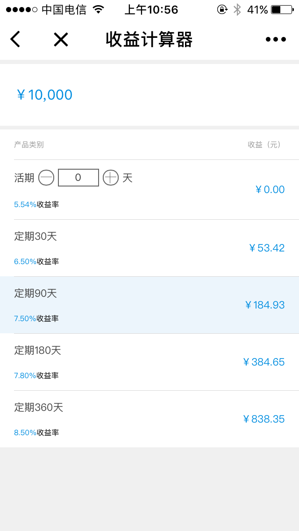This screenshot has height=531, width=299.
Task: Open the three-dot more options menu
Action: pyautogui.click(x=276, y=40)
